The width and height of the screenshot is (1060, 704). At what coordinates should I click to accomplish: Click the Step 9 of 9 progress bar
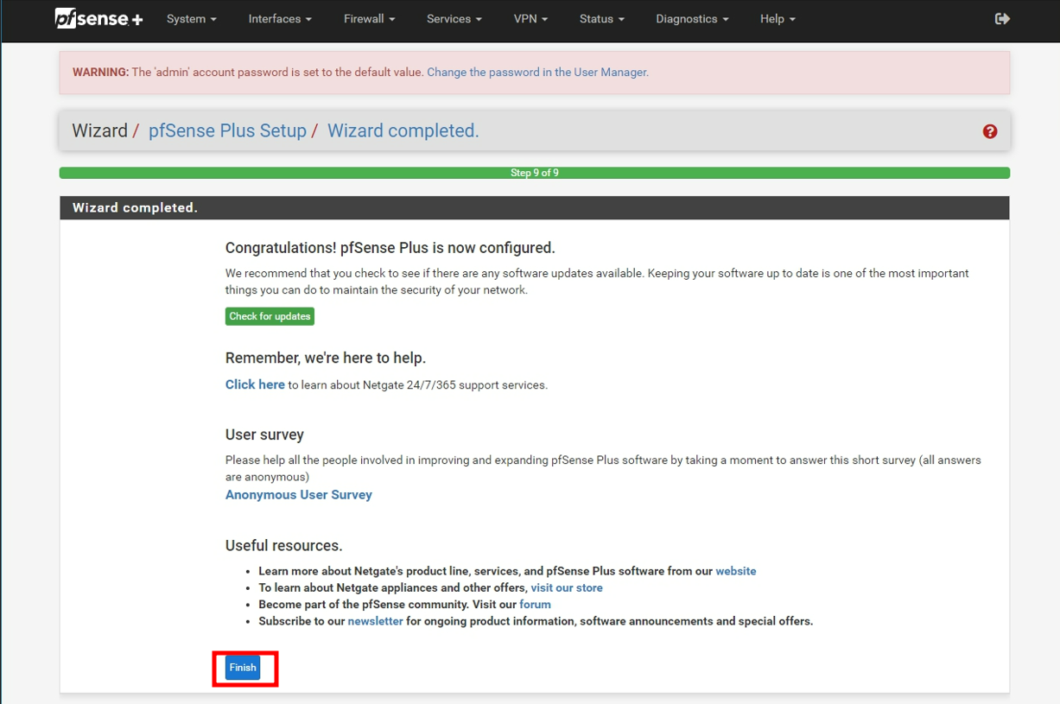pyautogui.click(x=535, y=173)
